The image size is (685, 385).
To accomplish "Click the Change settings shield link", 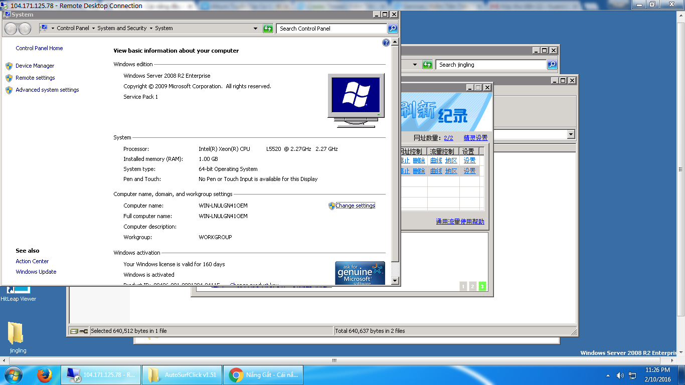I will point(355,206).
